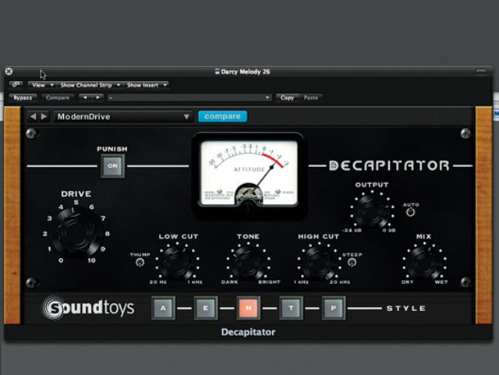The width and height of the screenshot is (499, 375).
Task: Toggle the STEEP switch
Action: pos(352,263)
